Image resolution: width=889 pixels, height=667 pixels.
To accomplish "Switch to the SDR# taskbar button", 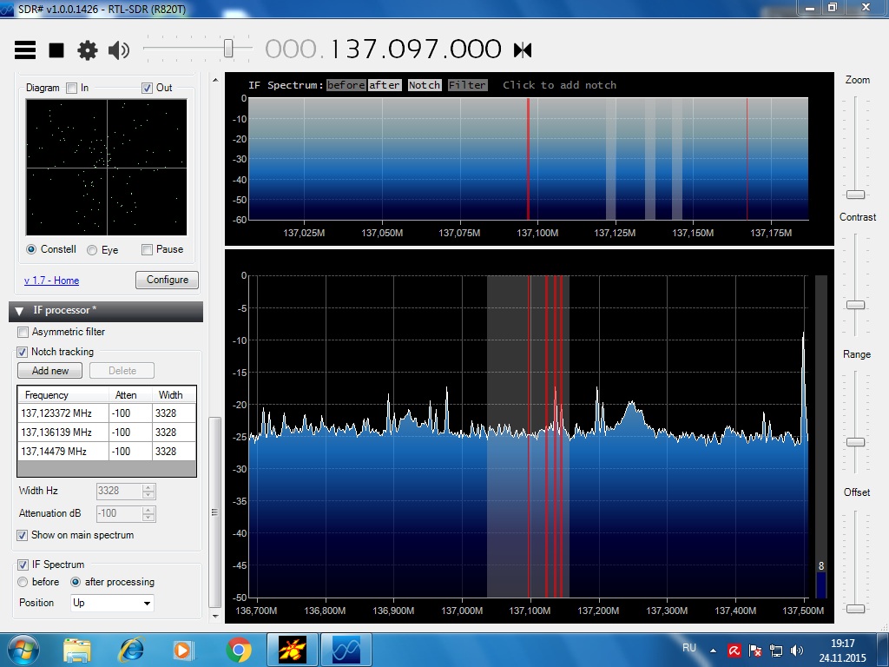I will (346, 650).
